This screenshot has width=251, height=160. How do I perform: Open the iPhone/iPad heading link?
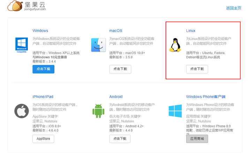pos(43,97)
